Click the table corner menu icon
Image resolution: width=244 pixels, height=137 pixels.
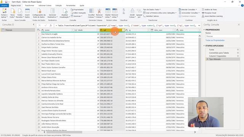[39, 30]
